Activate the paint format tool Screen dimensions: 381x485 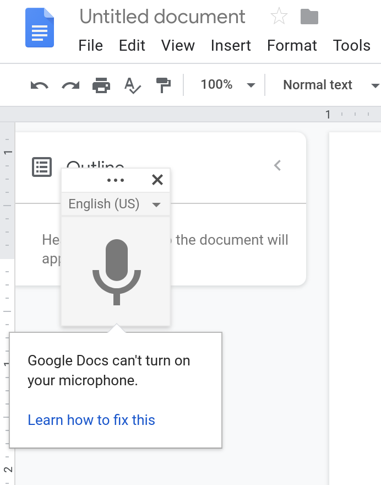pyautogui.click(x=163, y=85)
